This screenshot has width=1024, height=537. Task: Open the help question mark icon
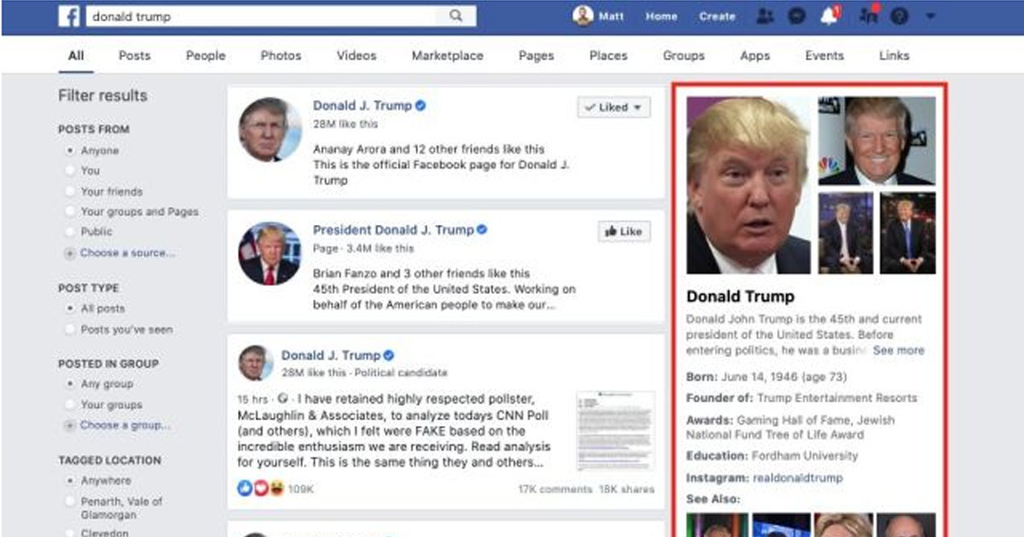tap(898, 16)
